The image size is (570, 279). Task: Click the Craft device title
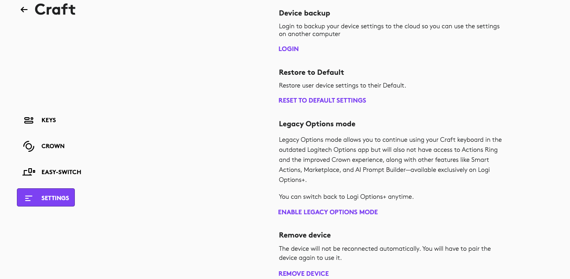(x=55, y=9)
